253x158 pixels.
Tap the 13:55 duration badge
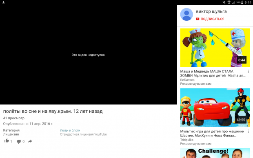point(241,120)
